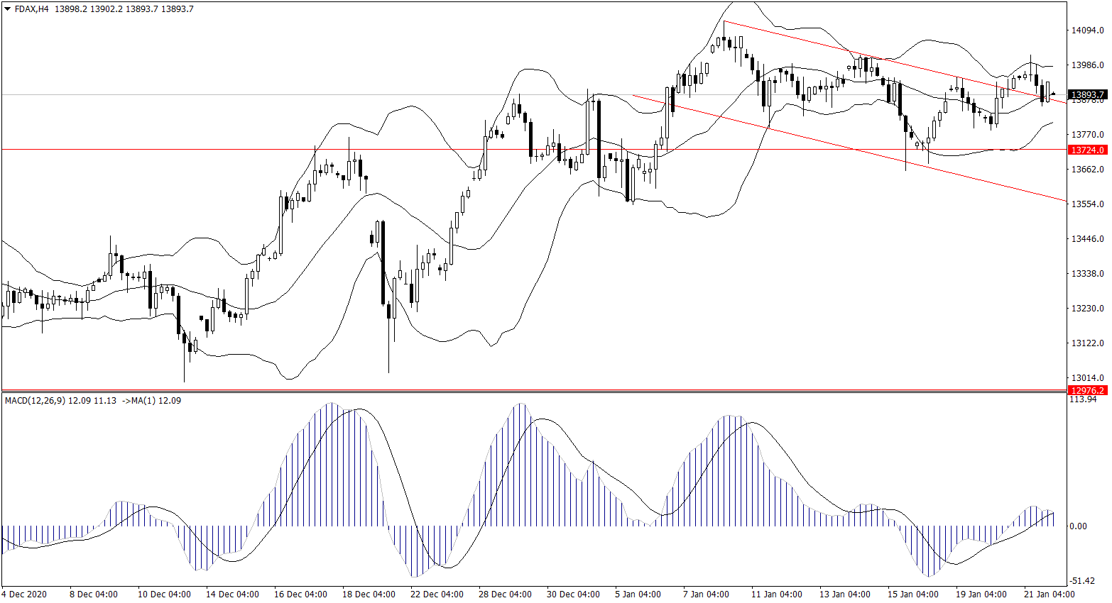Click the 13554.0 price scale label
Image resolution: width=1112 pixels, height=603 pixels.
(x=1087, y=204)
